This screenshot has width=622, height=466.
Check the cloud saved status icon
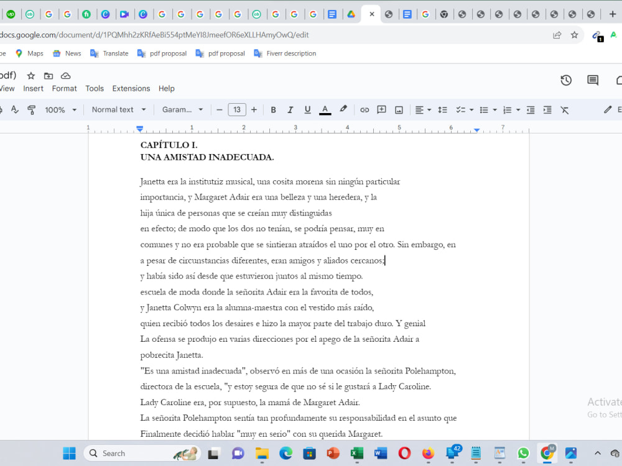[66, 76]
